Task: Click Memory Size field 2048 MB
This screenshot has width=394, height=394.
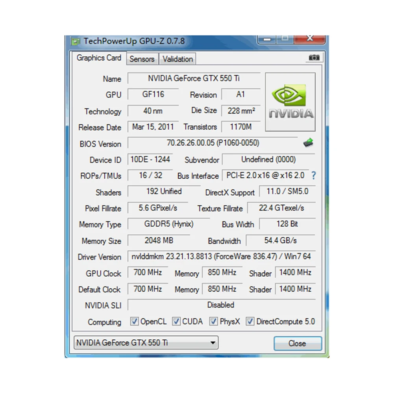Action: 159,240
